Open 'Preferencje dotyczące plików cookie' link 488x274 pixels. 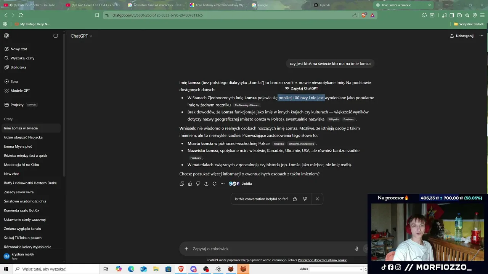click(x=323, y=260)
